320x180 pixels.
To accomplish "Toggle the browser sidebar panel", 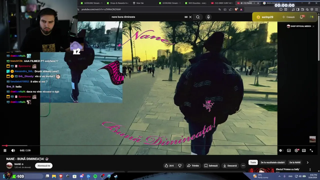I will pos(298,9).
